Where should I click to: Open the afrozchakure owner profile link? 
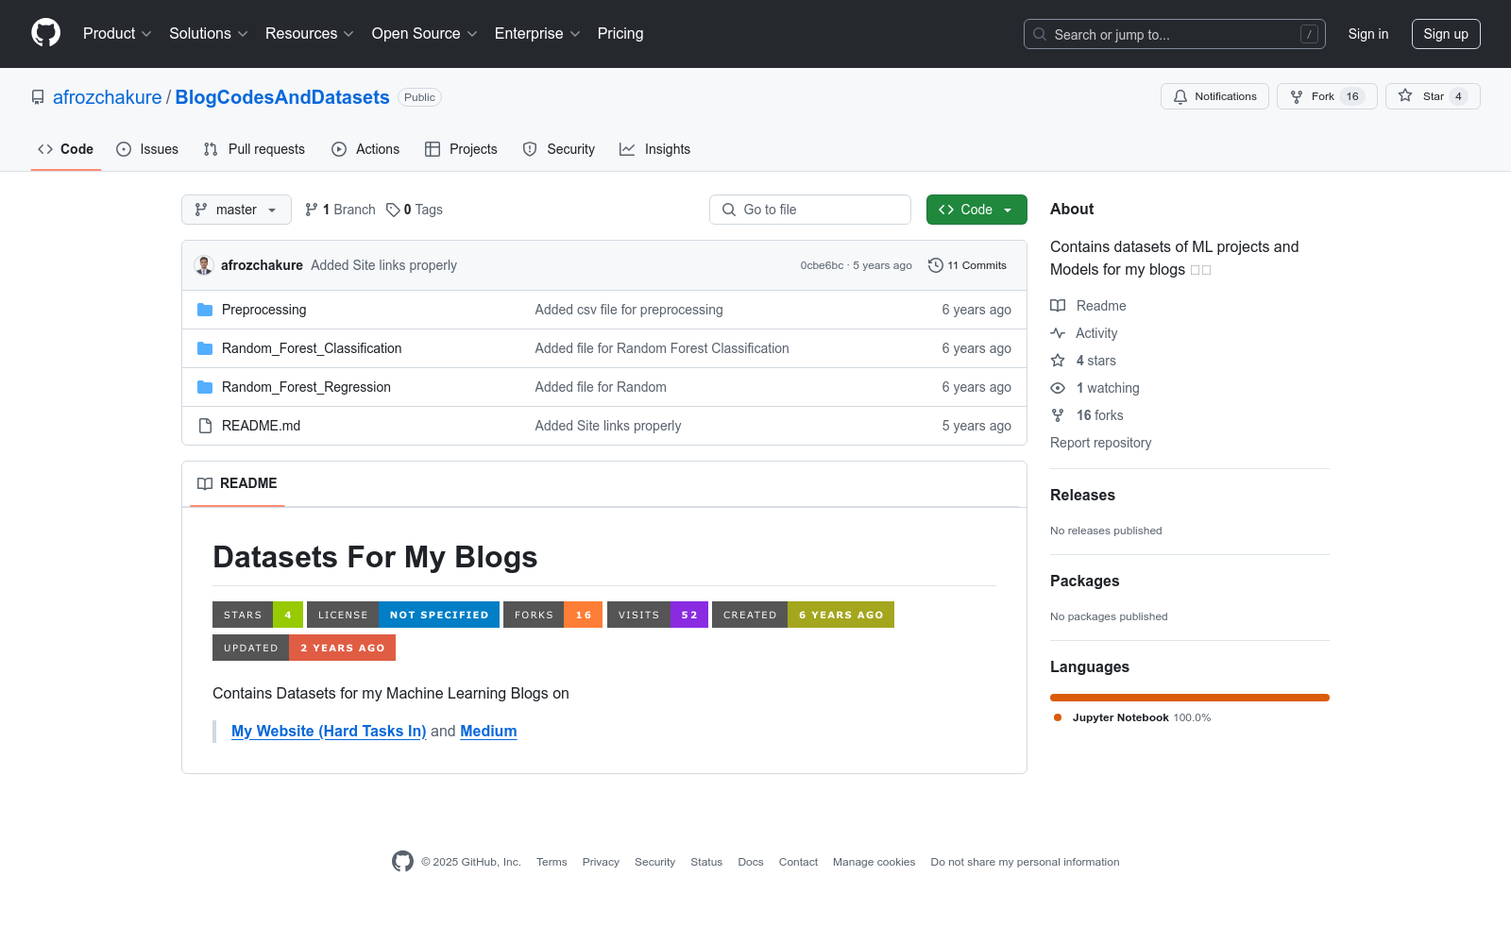click(108, 97)
